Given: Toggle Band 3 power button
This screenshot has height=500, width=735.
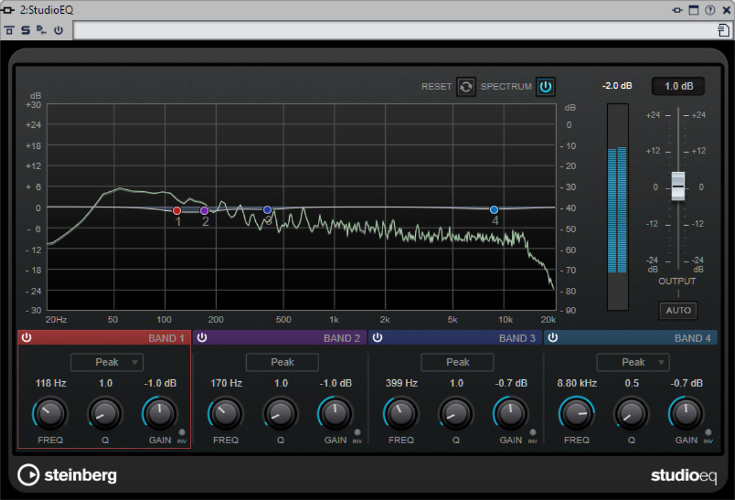Looking at the screenshot, I should point(377,337).
